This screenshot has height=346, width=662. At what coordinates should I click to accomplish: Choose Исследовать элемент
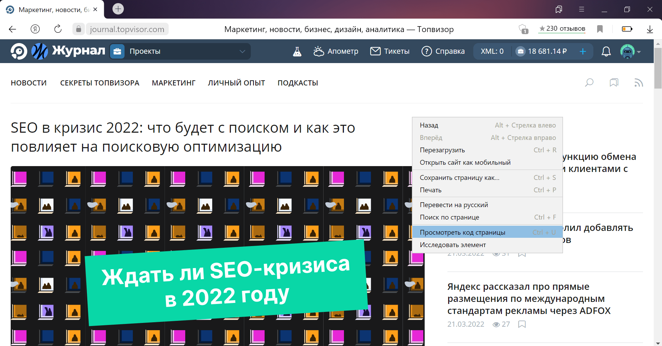point(487,245)
